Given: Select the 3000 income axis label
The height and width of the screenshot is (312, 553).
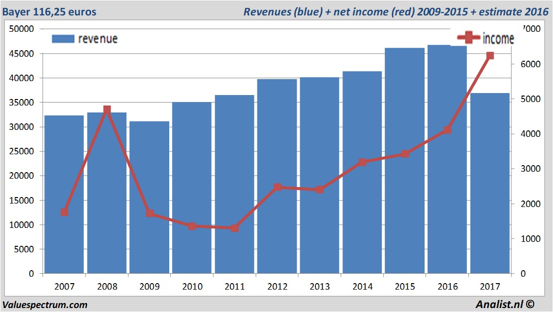Looking at the screenshot, I should [x=531, y=169].
